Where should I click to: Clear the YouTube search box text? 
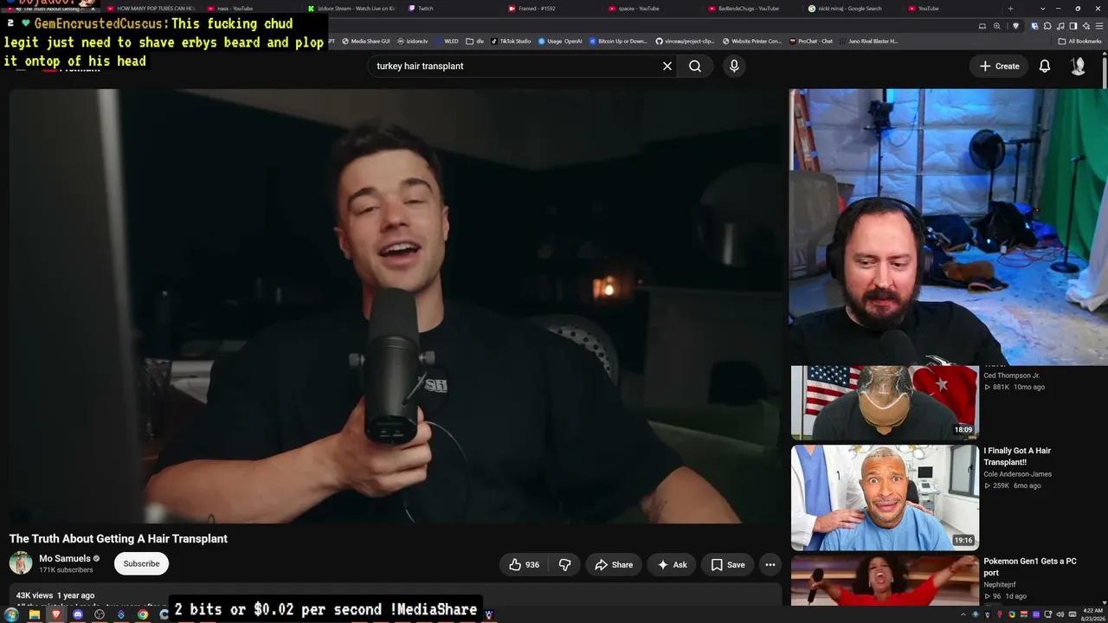[667, 66]
